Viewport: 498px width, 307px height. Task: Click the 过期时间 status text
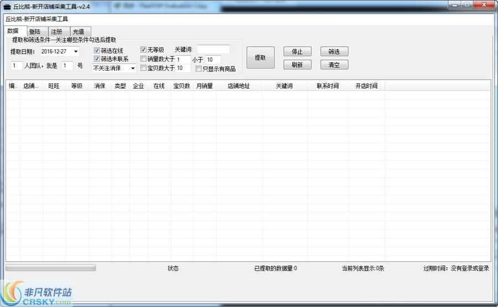pos(456,268)
